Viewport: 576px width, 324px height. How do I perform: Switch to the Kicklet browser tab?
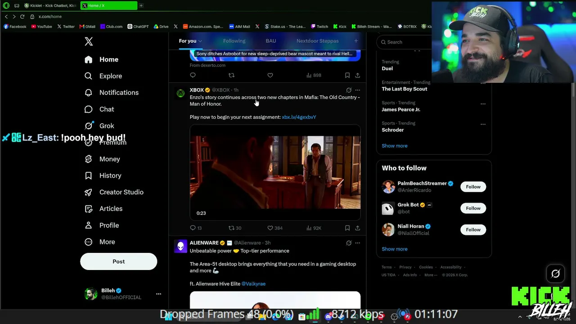click(x=51, y=5)
